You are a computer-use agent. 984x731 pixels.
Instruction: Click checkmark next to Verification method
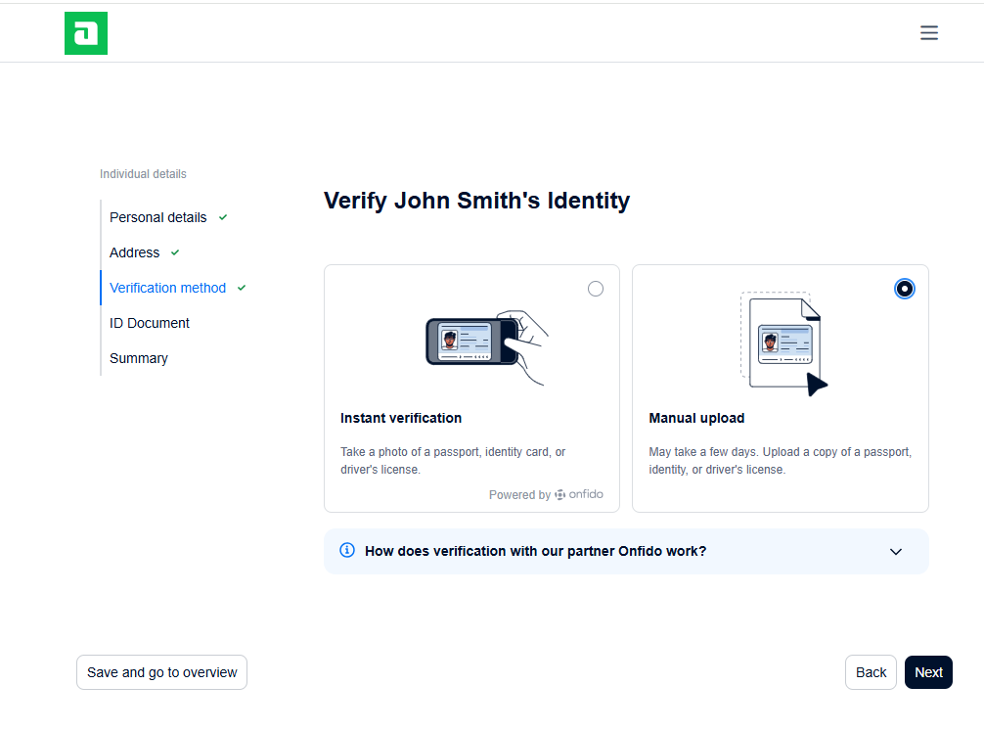[x=242, y=288]
